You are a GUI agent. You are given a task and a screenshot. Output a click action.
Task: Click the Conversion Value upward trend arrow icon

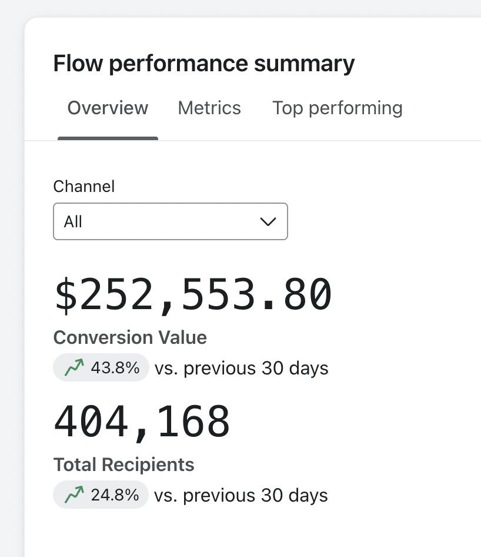click(x=74, y=367)
